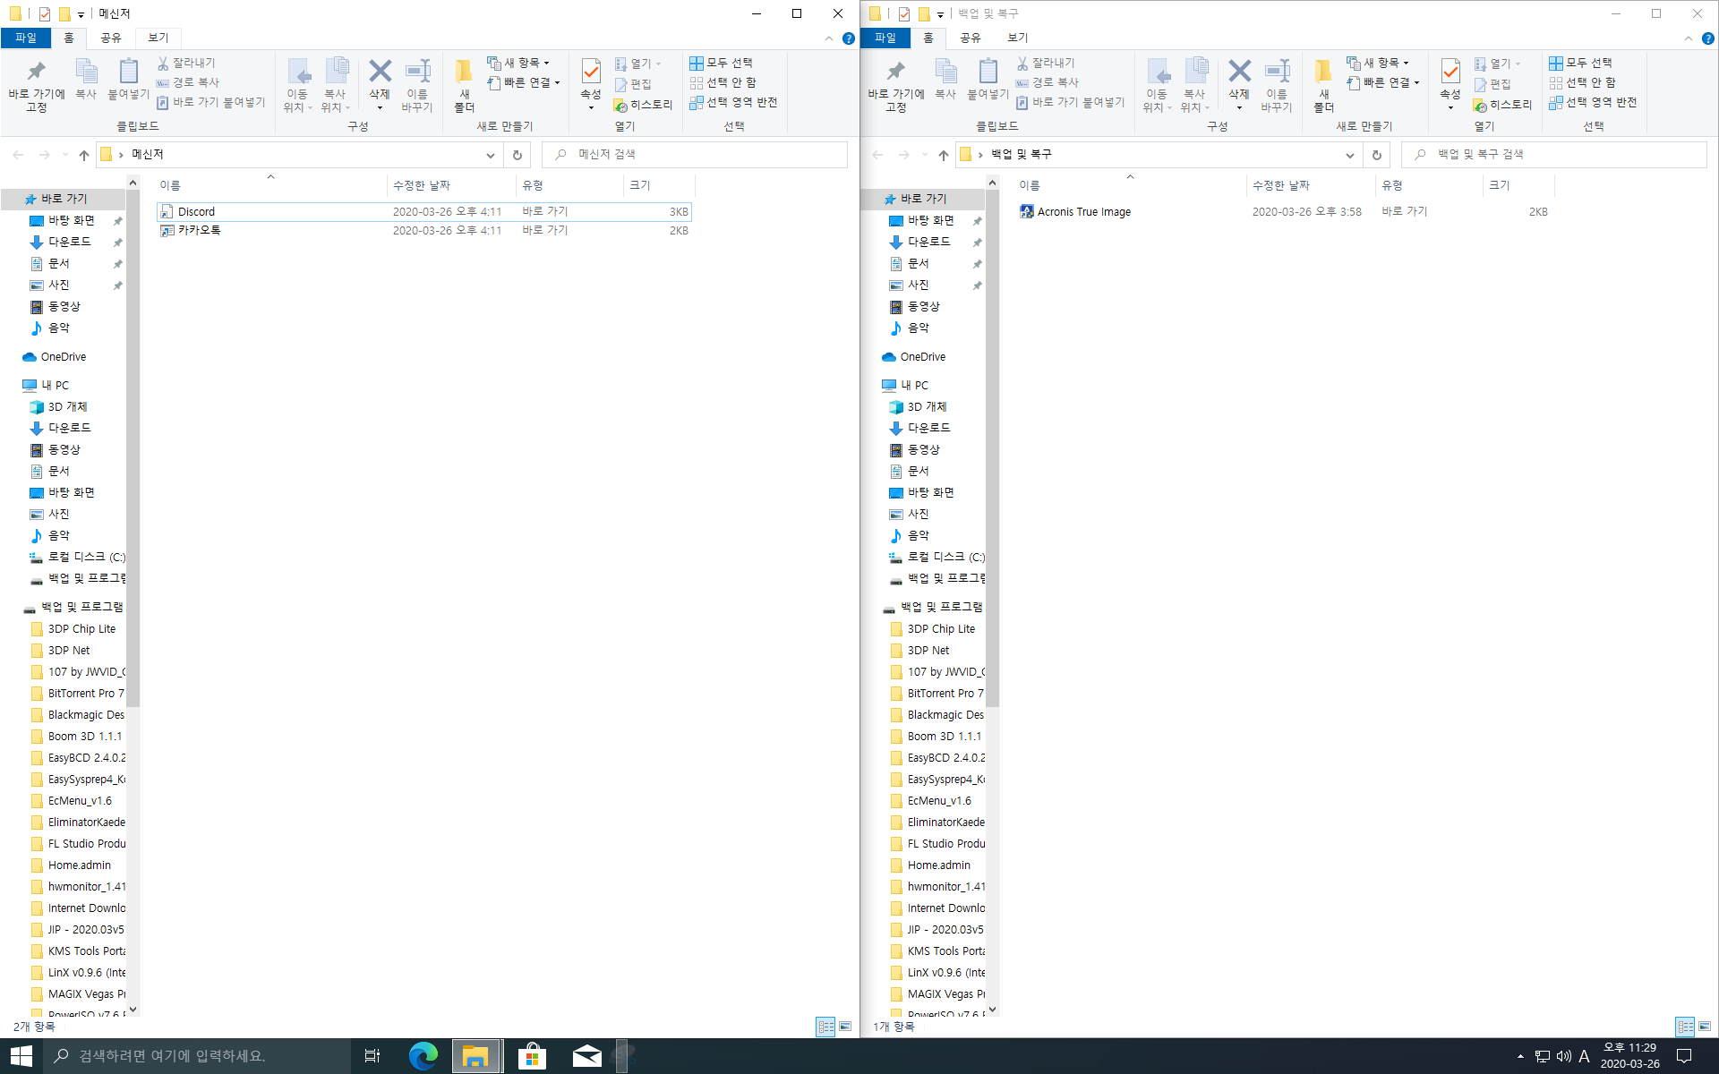
Task: Collapse the ribbon in left window
Action: [828, 38]
